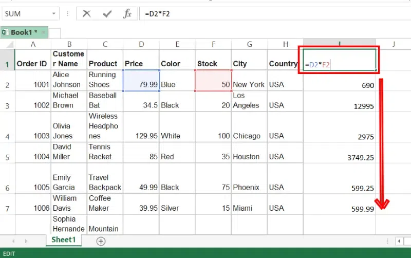Click the 'Running Shoes' cell
Screen dimensions: 411x258
105,81
